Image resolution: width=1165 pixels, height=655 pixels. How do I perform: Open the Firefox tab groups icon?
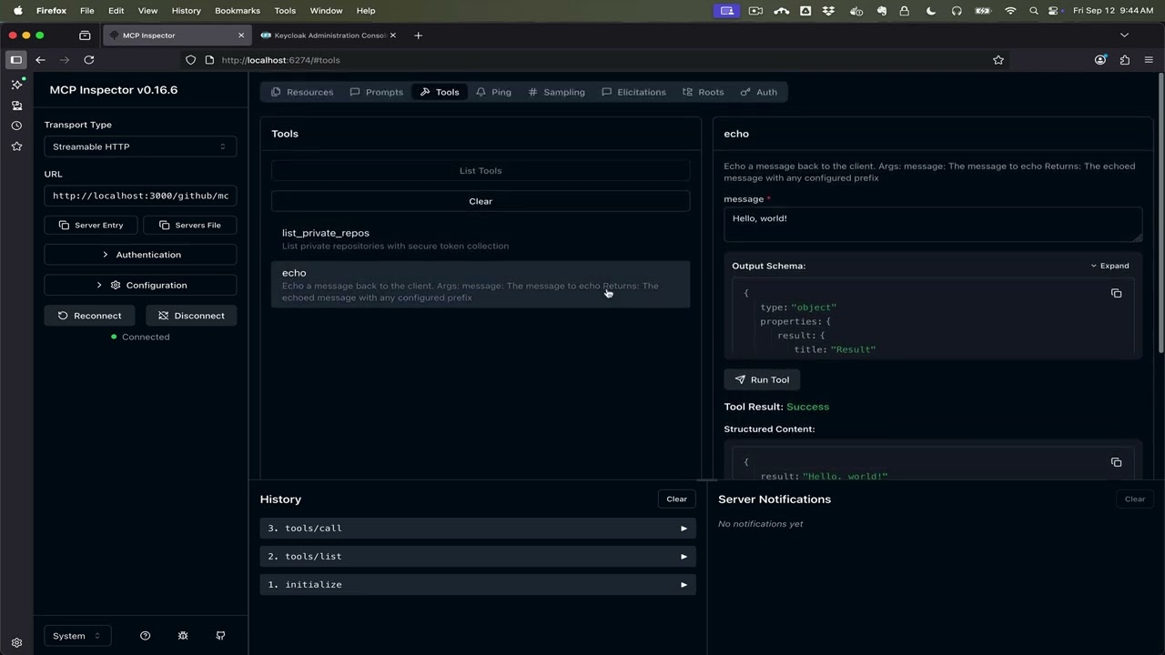tap(85, 35)
